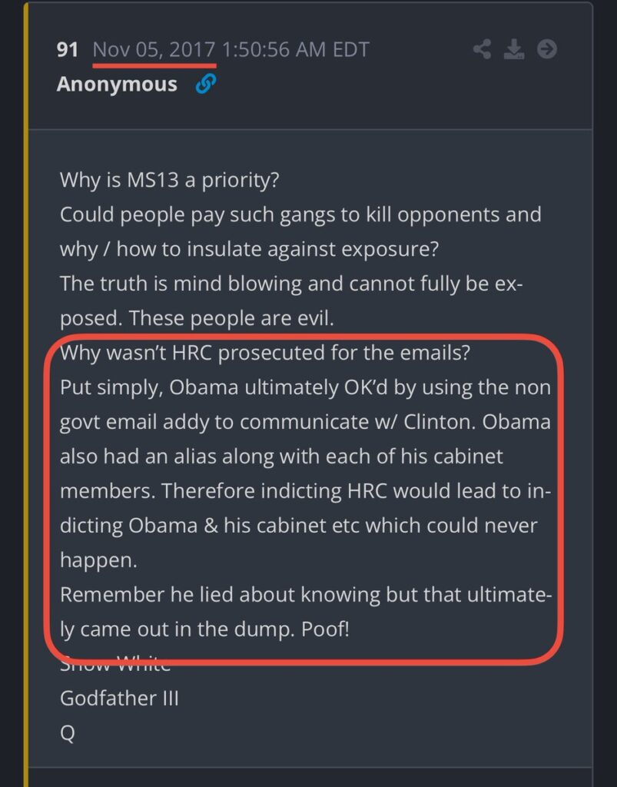The height and width of the screenshot is (787, 617).
Task: Download post 91 using the download icon
Action: coord(514,49)
